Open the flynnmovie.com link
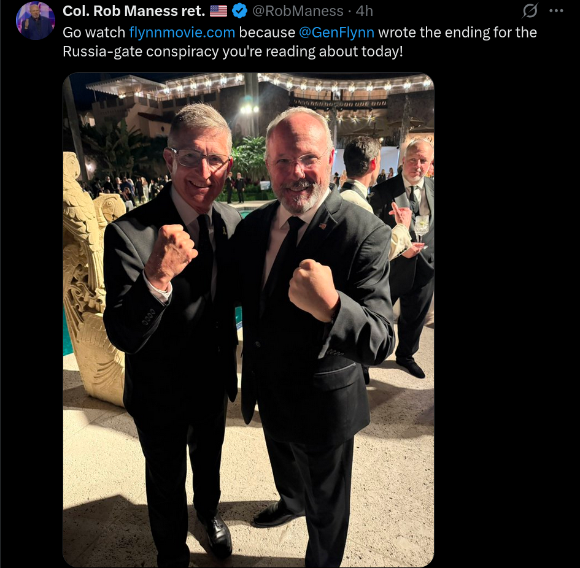Screen dimensions: 580x568 pos(182,33)
